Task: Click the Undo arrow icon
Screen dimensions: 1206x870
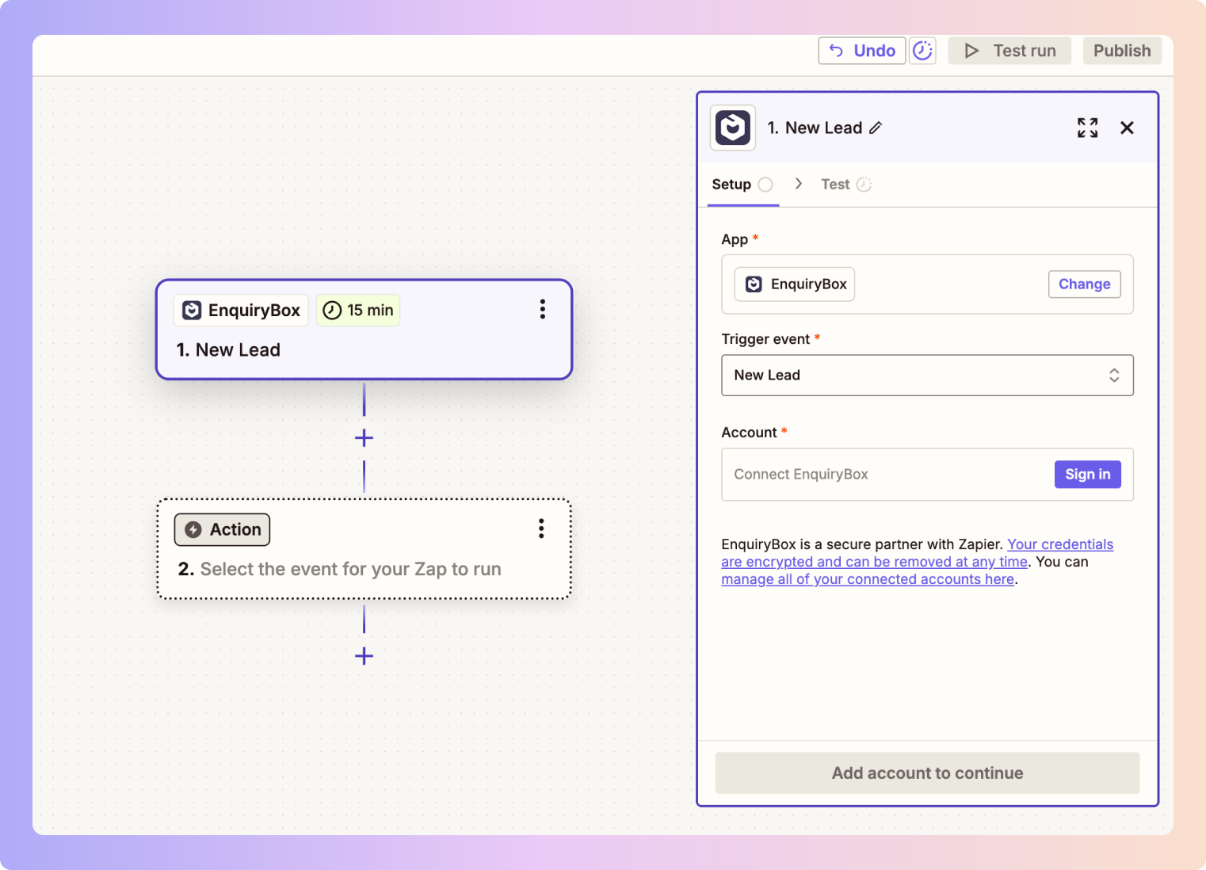Action: (x=836, y=51)
